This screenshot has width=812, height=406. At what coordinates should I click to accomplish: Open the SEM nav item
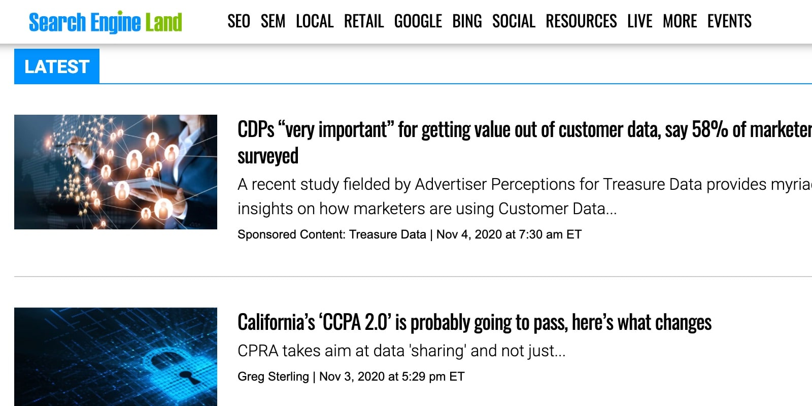click(x=273, y=21)
